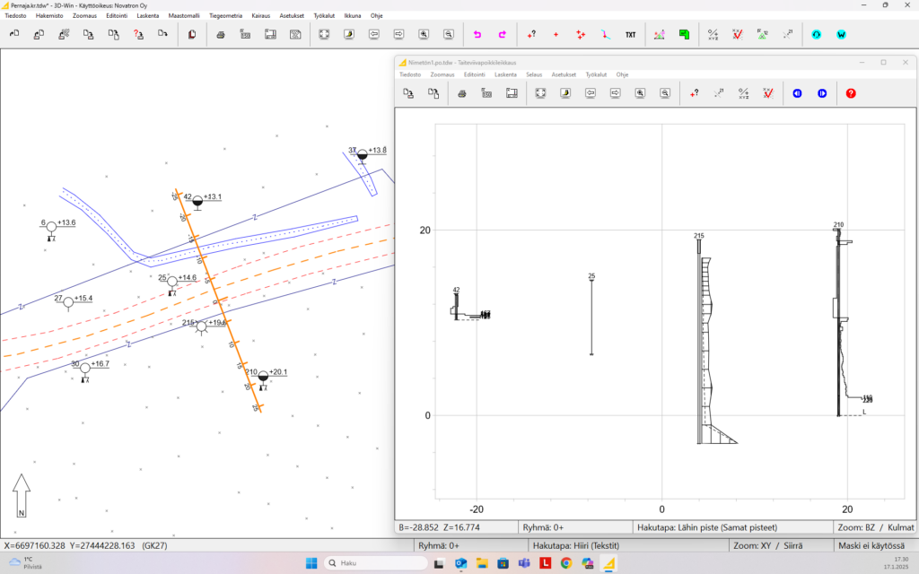Select borehole point 210 on the map
This screenshot has width=919, height=574.
[263, 378]
